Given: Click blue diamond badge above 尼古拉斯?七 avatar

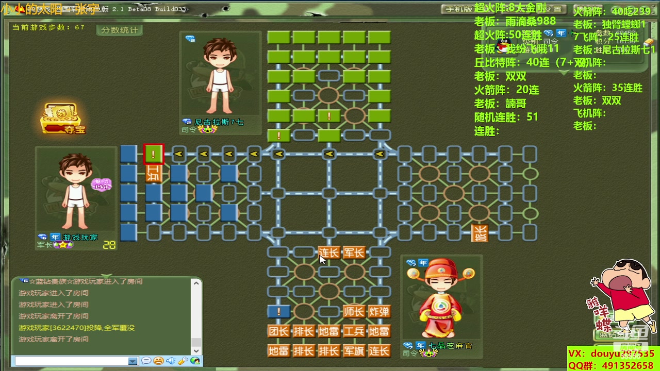Looking at the screenshot, I should [x=190, y=39].
